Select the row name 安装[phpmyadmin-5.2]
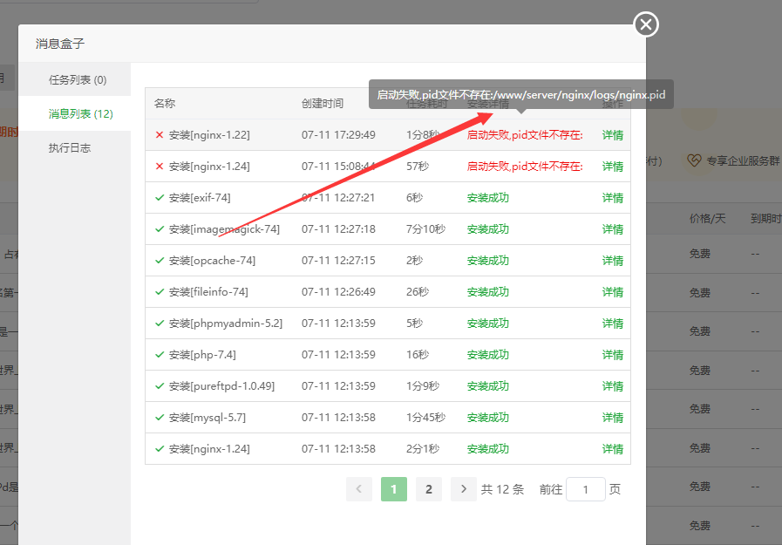The height and width of the screenshot is (545, 782). coord(226,324)
